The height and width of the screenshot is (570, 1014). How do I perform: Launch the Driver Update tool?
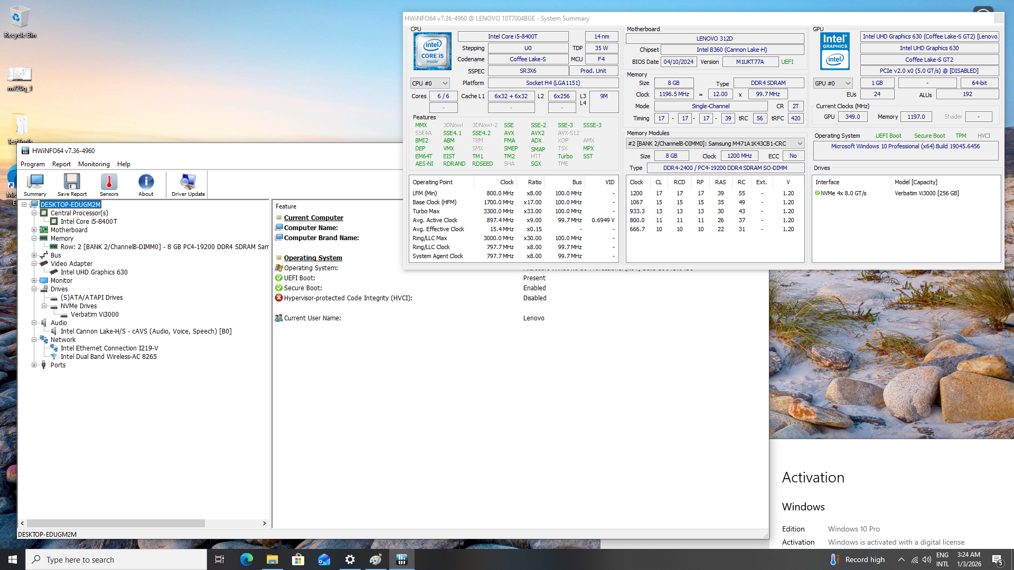[x=188, y=184]
